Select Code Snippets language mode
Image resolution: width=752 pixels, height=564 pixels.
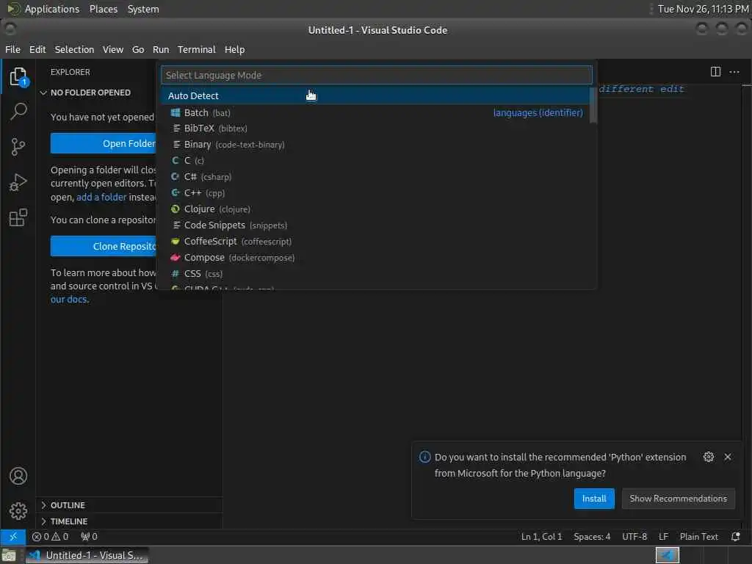pyautogui.click(x=377, y=225)
